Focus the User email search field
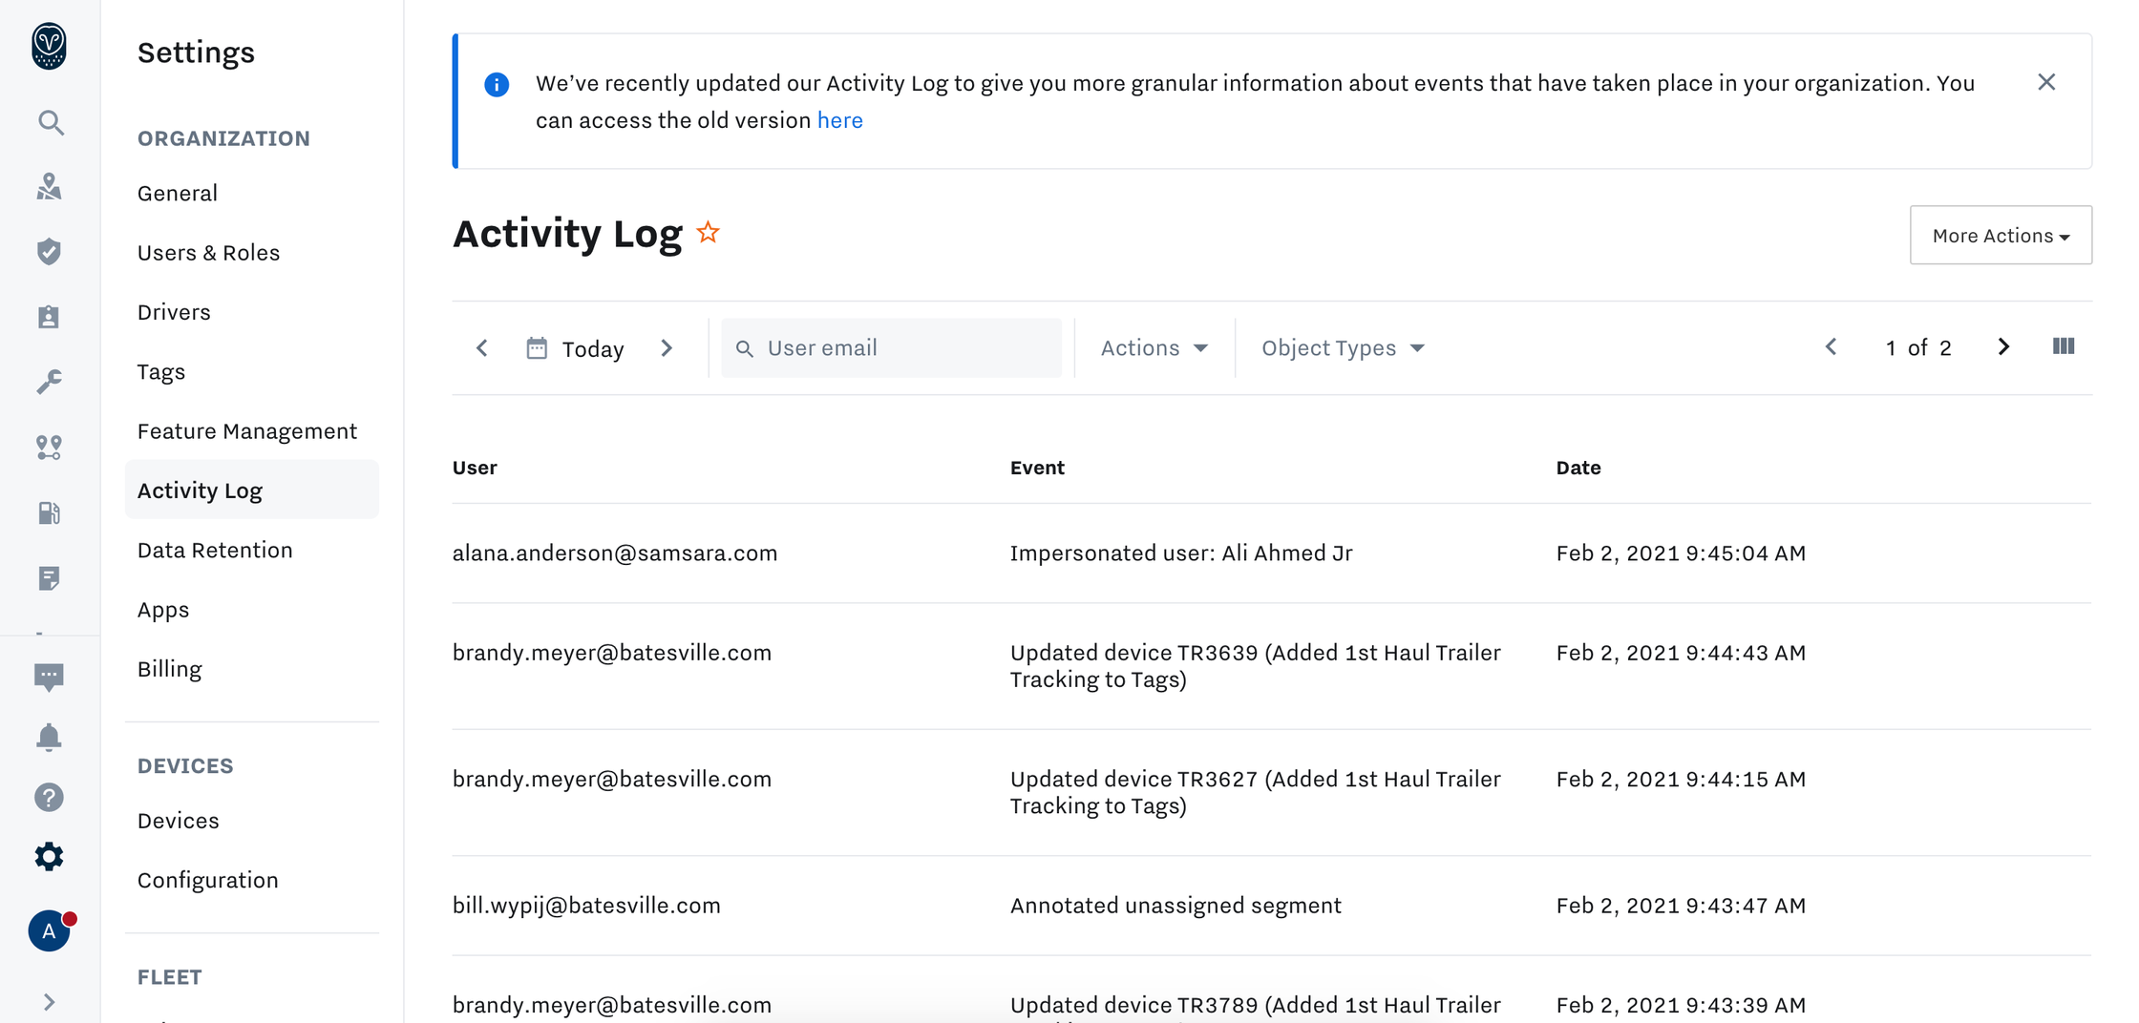 point(891,348)
